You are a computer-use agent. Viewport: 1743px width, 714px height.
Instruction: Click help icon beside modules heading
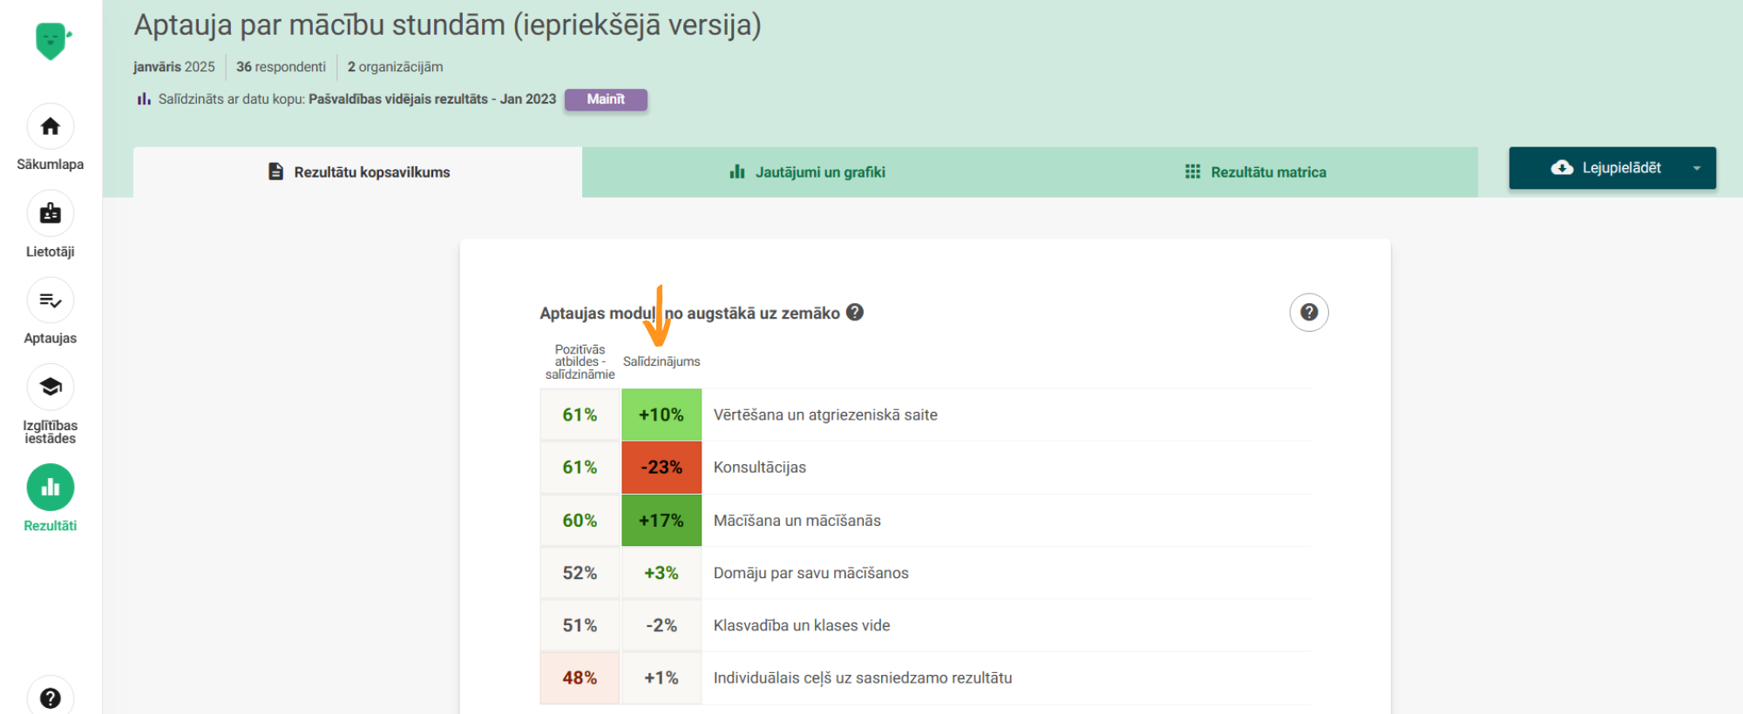click(x=855, y=313)
